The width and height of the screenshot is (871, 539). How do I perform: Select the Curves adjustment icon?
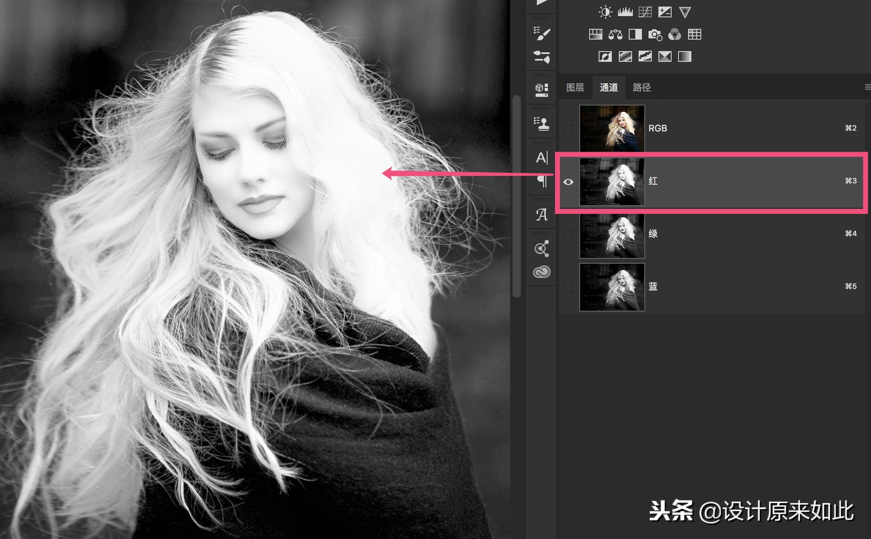tap(645, 12)
